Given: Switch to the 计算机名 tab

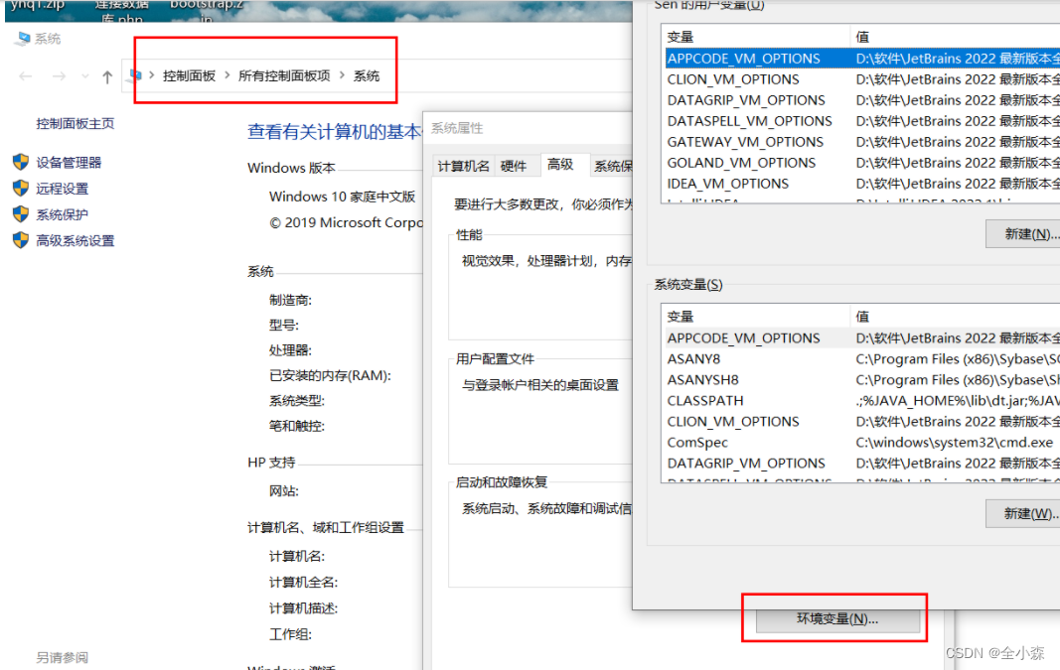Looking at the screenshot, I should [x=463, y=166].
